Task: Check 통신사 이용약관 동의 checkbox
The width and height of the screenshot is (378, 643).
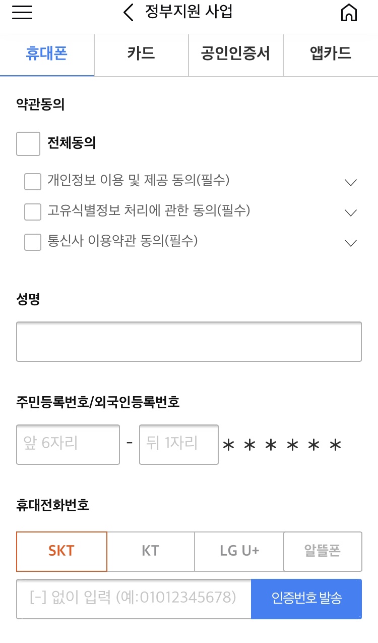Action: click(x=33, y=242)
